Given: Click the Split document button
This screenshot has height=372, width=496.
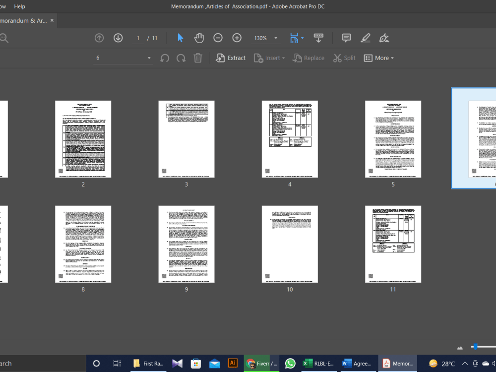Looking at the screenshot, I should tap(345, 58).
